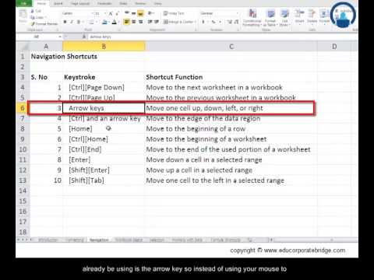Image resolution: width=374 pixels, height=280 pixels.
Task: Click the Delete cells button
Action: point(312,16)
